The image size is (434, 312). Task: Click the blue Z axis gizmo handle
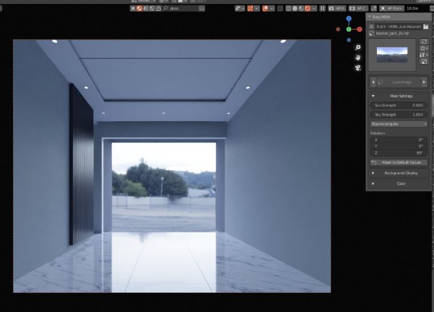[x=349, y=19]
